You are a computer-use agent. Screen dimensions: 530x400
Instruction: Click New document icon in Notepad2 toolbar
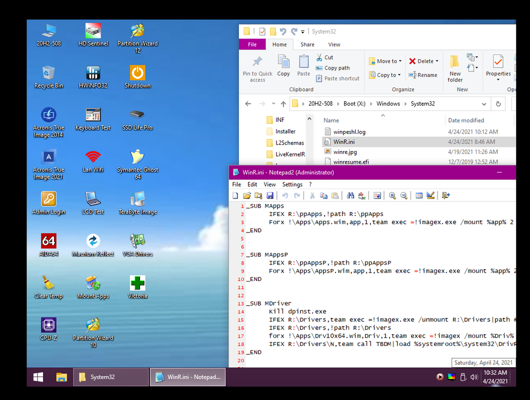click(235, 195)
